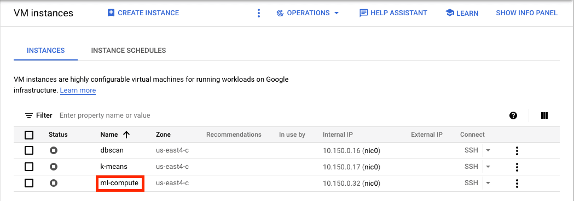Image resolution: width=574 pixels, height=201 pixels.
Task: Toggle the select-all instances checkbox
Action: pos(29,135)
